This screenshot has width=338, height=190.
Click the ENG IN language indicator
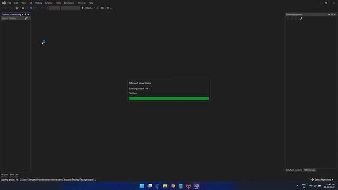tap(304, 186)
